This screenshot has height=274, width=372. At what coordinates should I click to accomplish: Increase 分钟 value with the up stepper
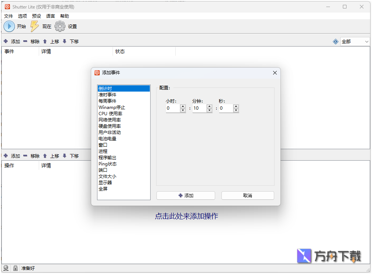point(210,106)
